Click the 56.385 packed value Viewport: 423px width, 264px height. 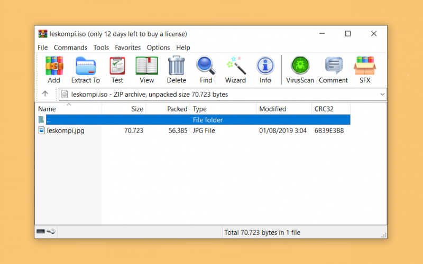[x=178, y=130]
